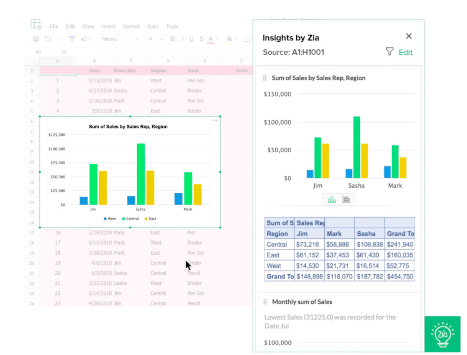The height and width of the screenshot is (355, 467).
Task: Click the Underline formatting icon
Action: [191, 39]
